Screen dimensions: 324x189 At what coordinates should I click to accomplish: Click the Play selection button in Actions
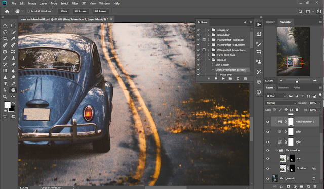pyautogui.click(x=223, y=79)
